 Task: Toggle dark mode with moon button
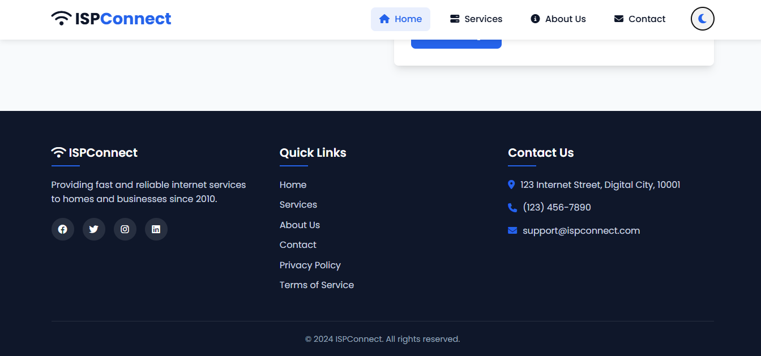click(702, 19)
